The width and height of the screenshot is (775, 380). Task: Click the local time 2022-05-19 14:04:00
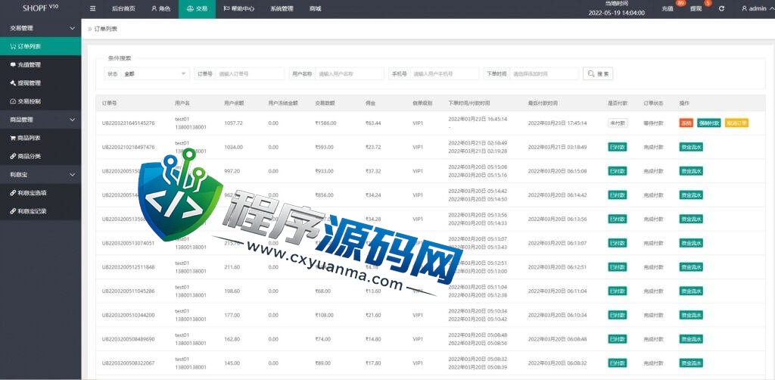click(616, 13)
